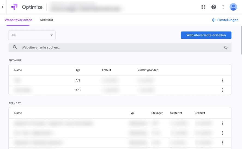
Task: Open search help circle icon
Action: click(x=226, y=47)
